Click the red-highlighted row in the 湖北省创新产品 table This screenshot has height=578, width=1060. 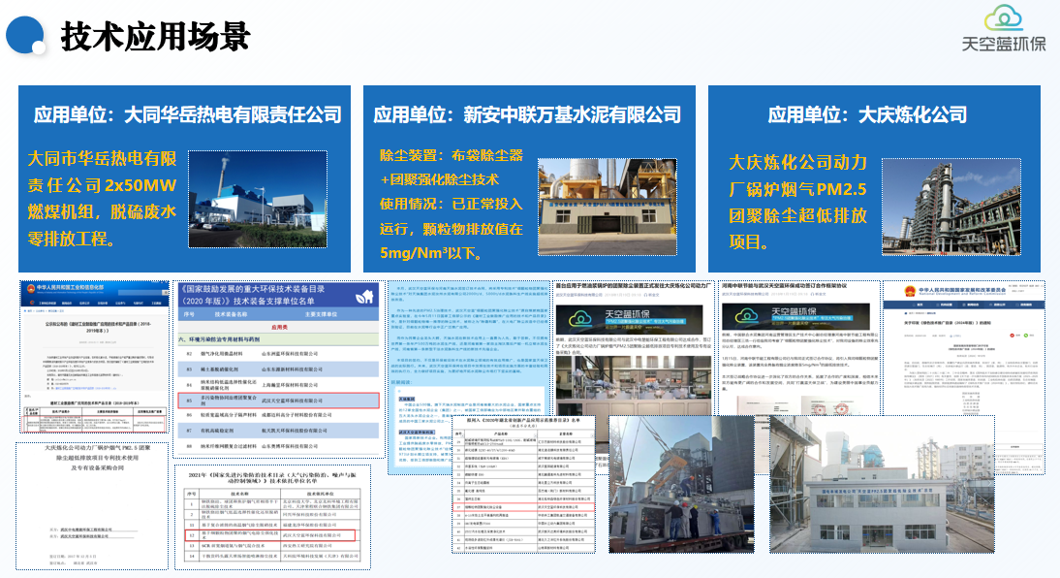(524, 506)
